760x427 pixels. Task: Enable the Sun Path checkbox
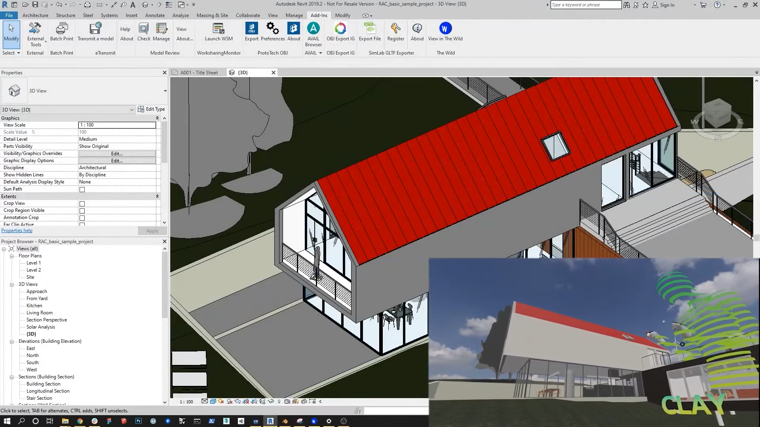click(x=82, y=190)
